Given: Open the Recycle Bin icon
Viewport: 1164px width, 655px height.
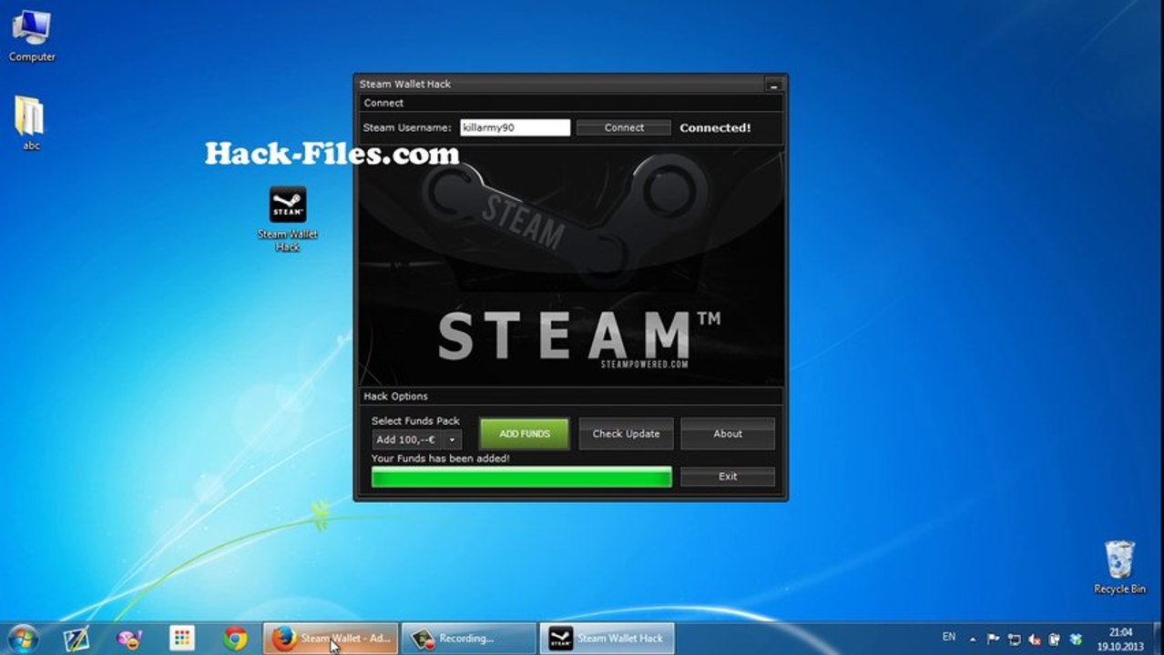Looking at the screenshot, I should 1119,567.
